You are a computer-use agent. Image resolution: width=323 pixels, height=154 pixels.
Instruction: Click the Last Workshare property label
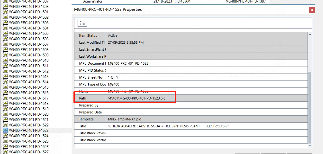coord(92,56)
